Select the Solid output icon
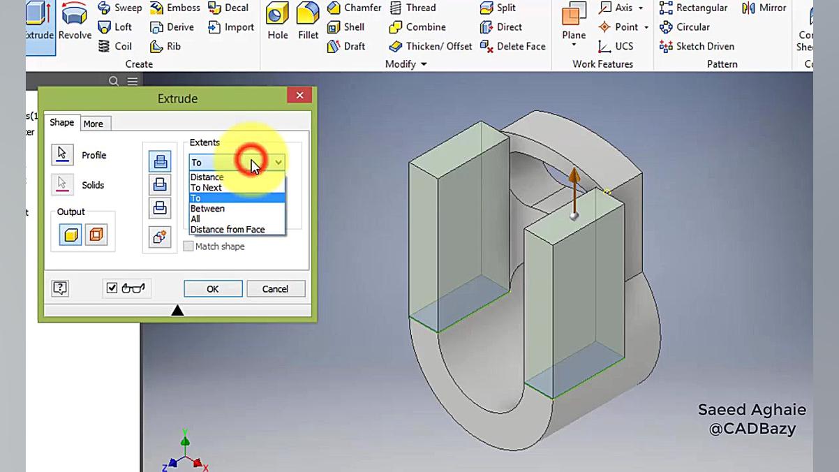Image resolution: width=839 pixels, height=472 pixels. [70, 235]
